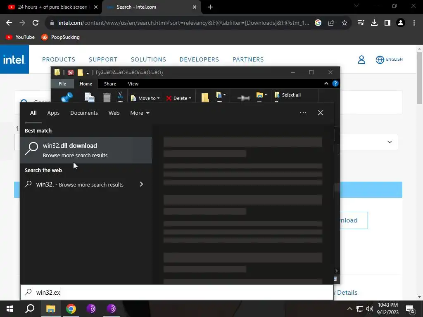Open win32.dll download best match
The image size is (423, 317).
coord(86,150)
